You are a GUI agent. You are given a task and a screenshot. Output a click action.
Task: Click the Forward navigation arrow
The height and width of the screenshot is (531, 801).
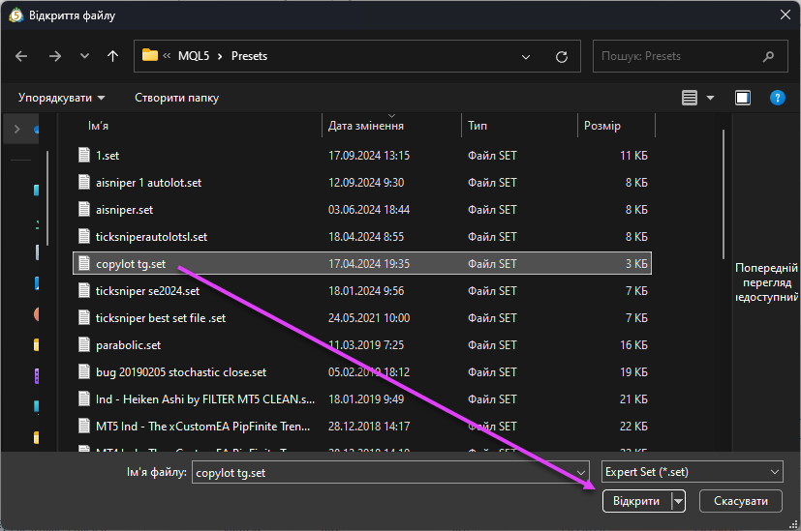[x=55, y=56]
